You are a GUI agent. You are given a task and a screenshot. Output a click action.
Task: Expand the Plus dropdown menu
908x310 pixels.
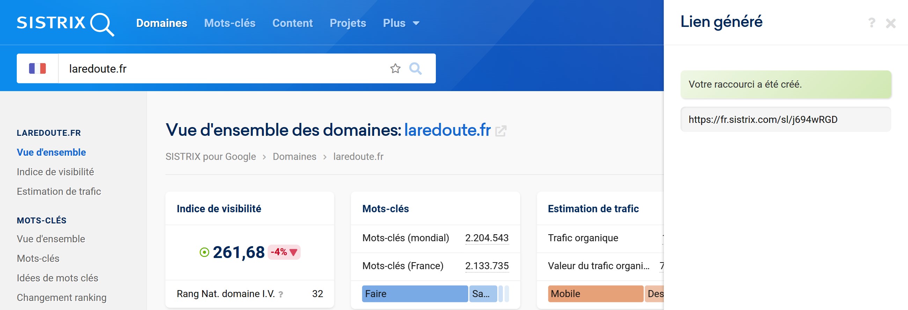(401, 23)
